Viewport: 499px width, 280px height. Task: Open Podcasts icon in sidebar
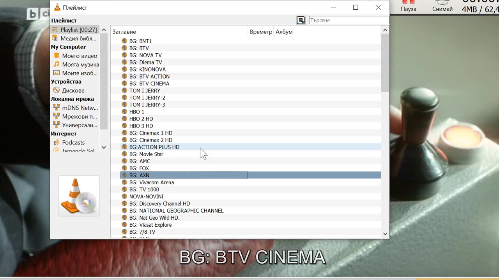pyautogui.click(x=57, y=142)
